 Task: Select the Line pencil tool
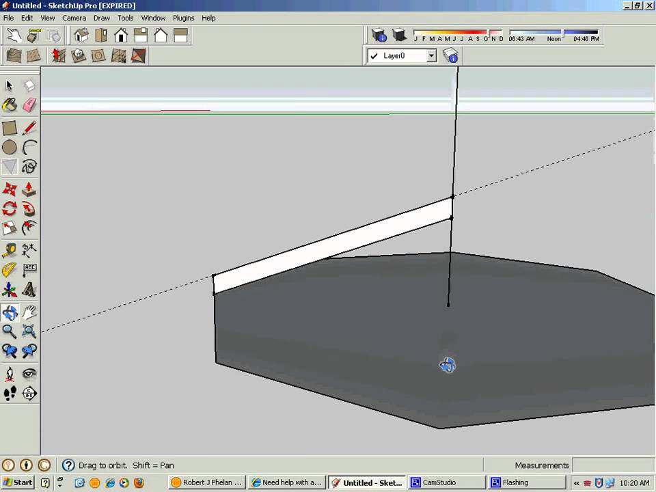29,128
